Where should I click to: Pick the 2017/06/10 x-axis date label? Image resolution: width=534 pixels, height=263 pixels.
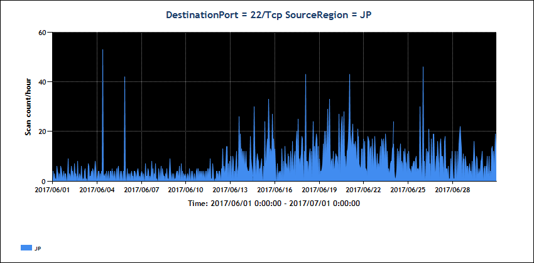(x=186, y=190)
